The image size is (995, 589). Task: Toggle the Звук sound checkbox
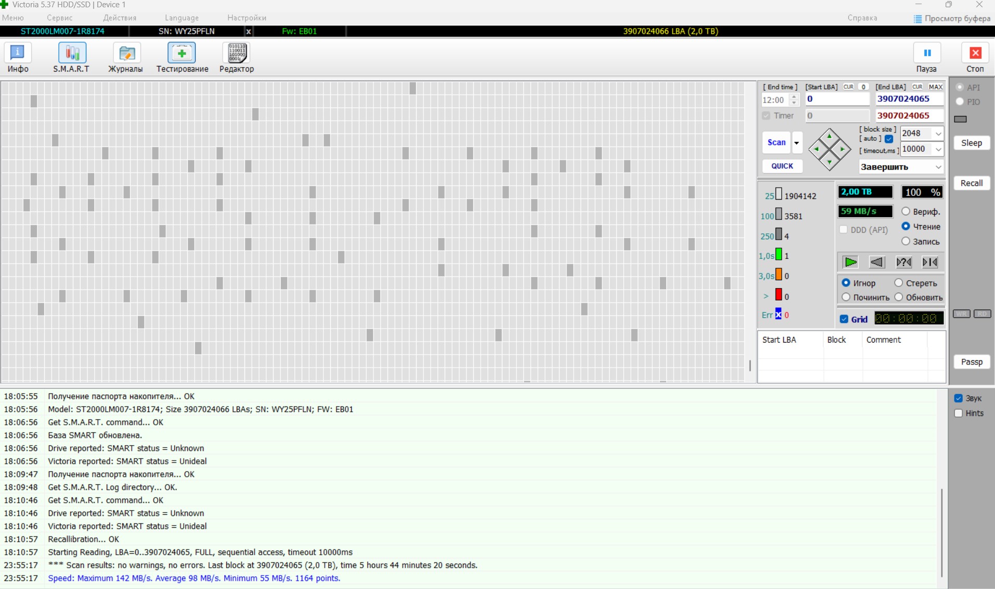coord(959,398)
